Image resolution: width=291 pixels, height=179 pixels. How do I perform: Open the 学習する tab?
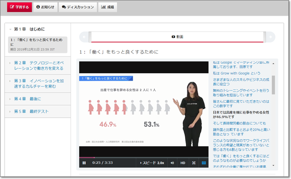[20, 7]
